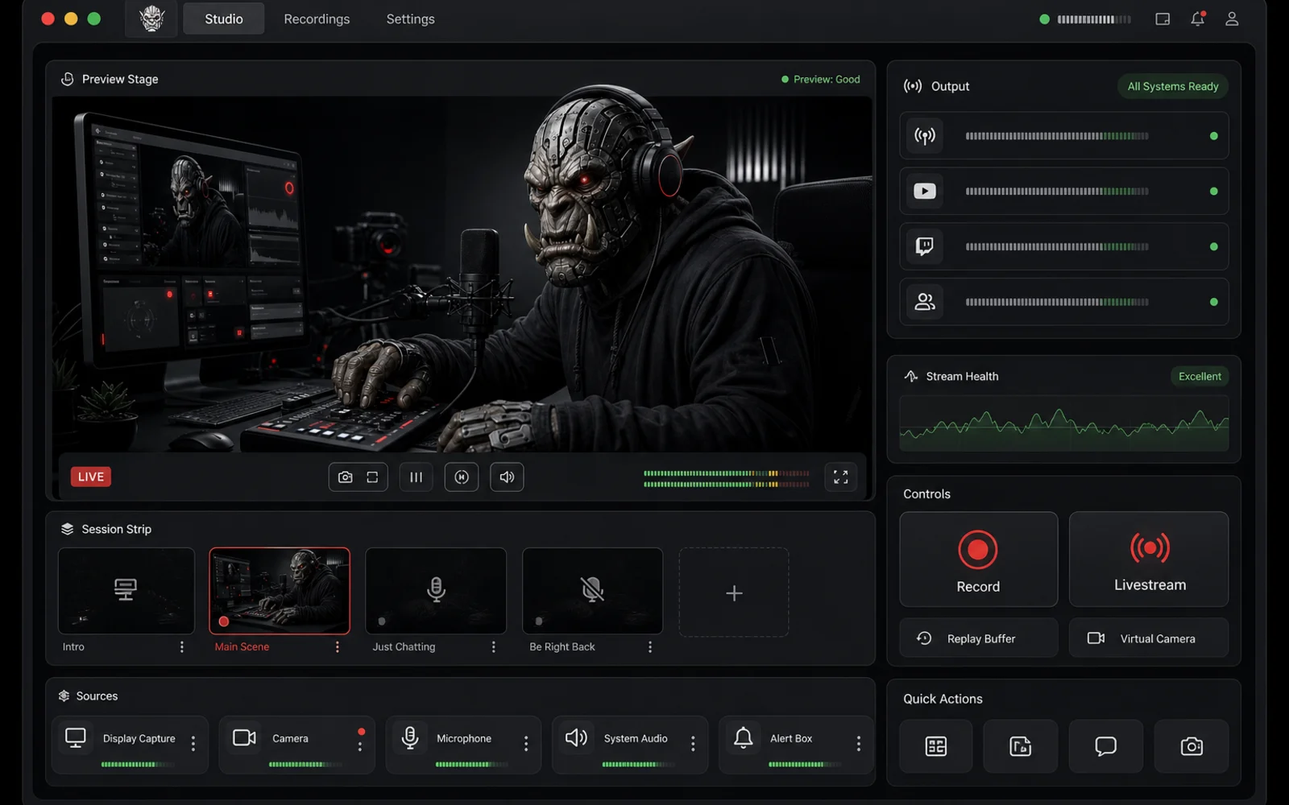Click the Sources panel icon
Image resolution: width=1289 pixels, height=805 pixels.
coord(64,696)
